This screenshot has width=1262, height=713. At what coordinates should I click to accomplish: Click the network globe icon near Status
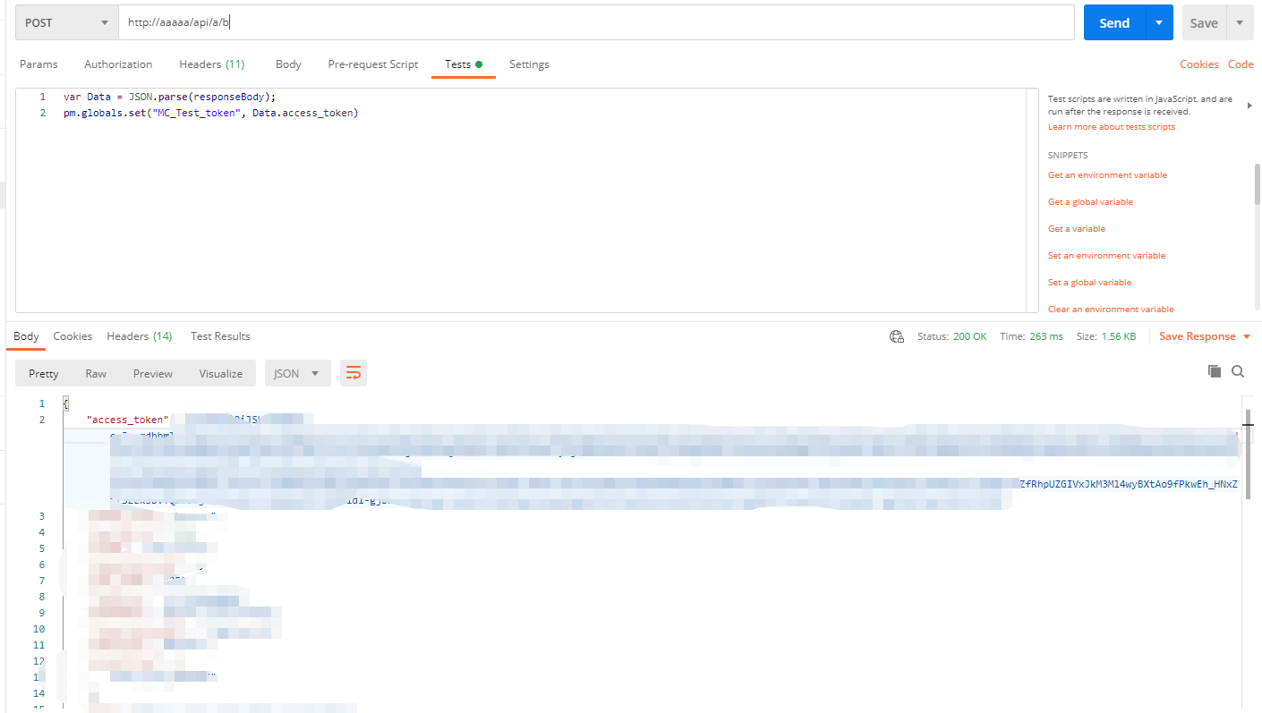pos(896,336)
